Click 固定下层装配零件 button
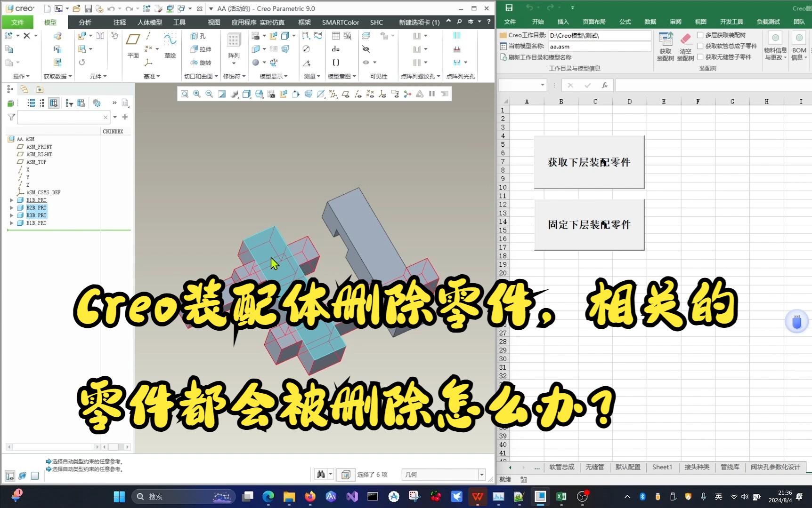 [589, 225]
